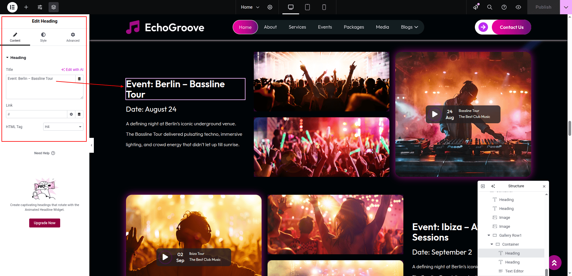Viewport: 572px width, 276px height.
Task: Click the dynamic tags icon for Title
Action: click(x=79, y=79)
